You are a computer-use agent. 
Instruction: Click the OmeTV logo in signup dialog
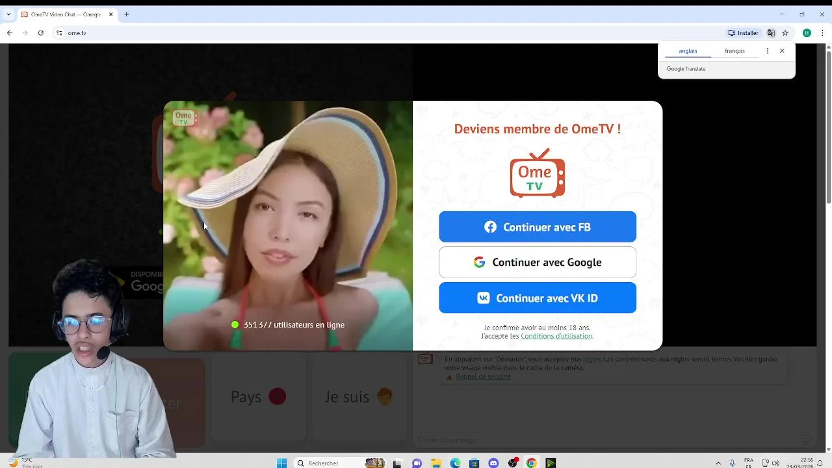pyautogui.click(x=538, y=173)
